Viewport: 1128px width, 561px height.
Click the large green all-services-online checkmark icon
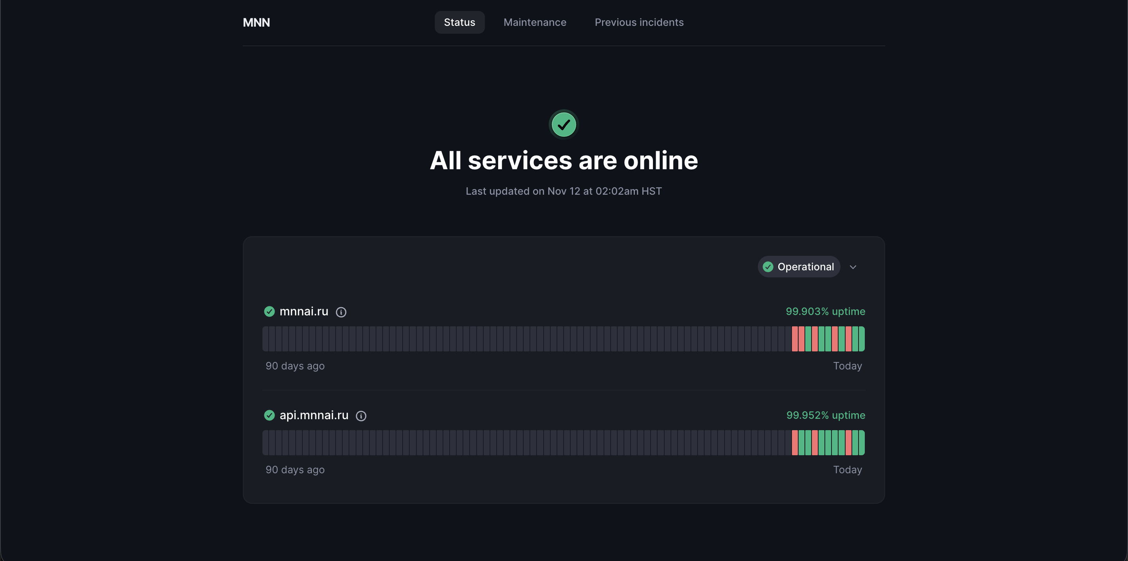point(564,125)
